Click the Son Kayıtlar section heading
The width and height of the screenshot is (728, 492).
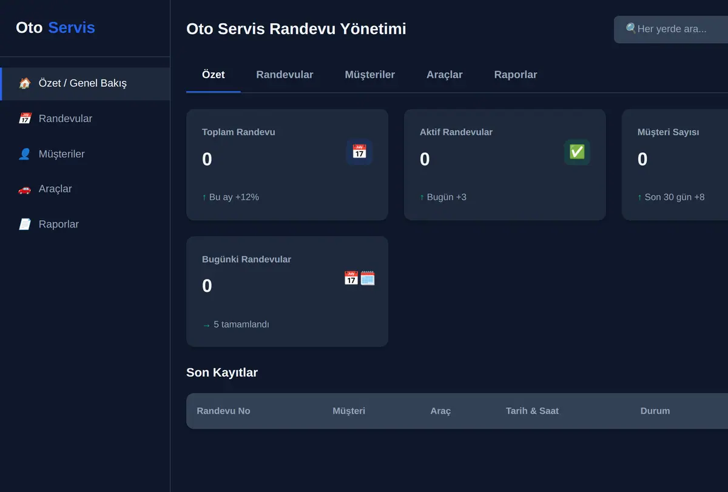pos(222,372)
